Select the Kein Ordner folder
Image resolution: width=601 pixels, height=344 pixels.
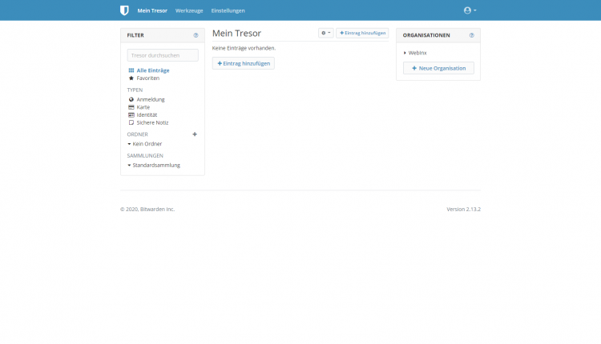coord(147,144)
